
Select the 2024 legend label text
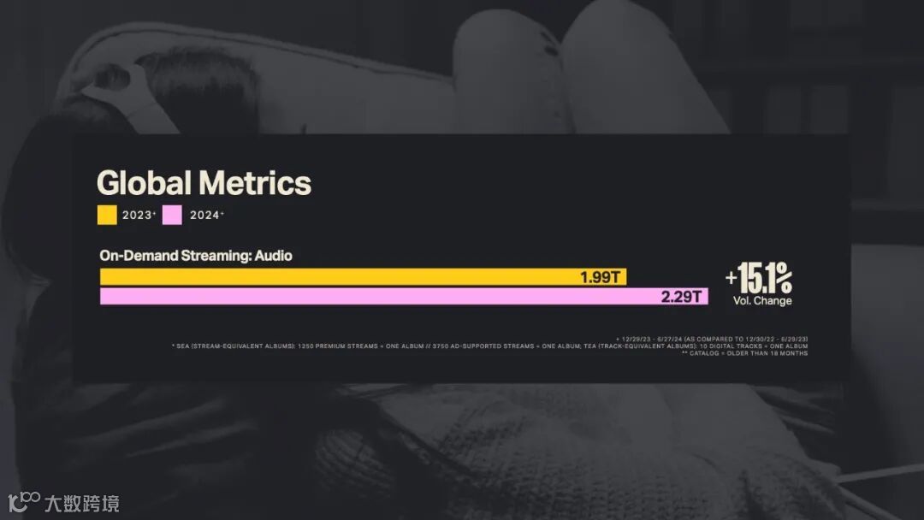[x=206, y=215]
